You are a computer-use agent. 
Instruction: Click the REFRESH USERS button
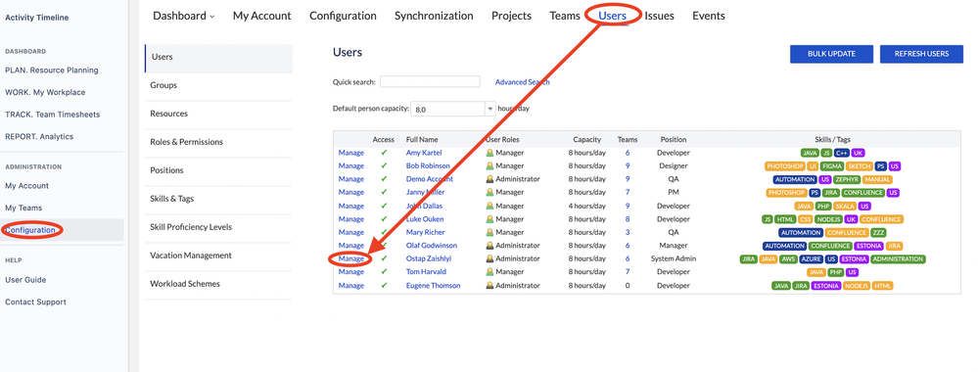pyautogui.click(x=921, y=54)
